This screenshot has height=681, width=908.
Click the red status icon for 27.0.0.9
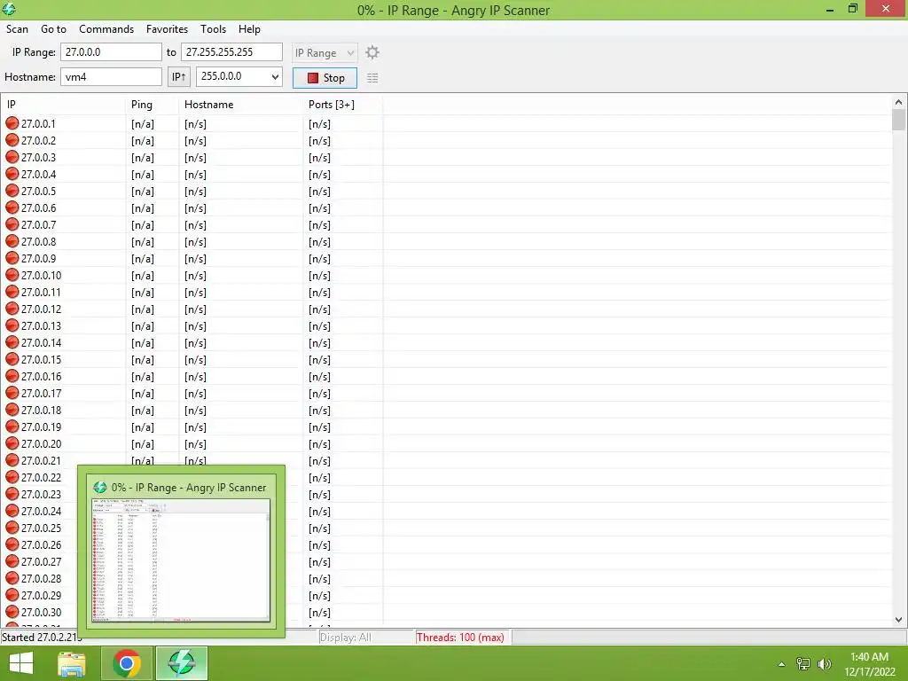(12, 258)
